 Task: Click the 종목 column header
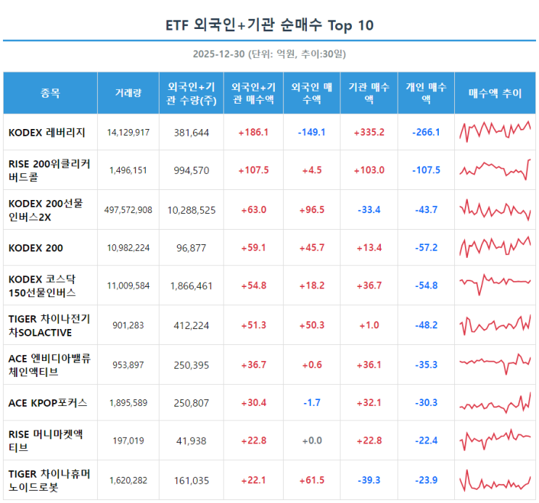click(x=50, y=93)
